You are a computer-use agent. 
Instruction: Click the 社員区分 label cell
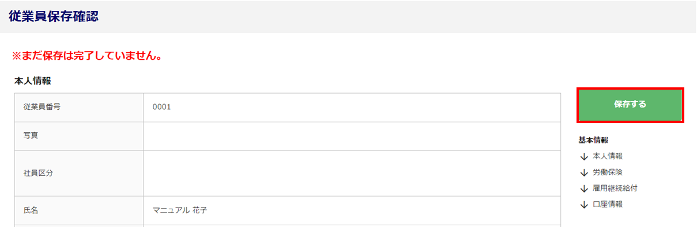click(79, 173)
